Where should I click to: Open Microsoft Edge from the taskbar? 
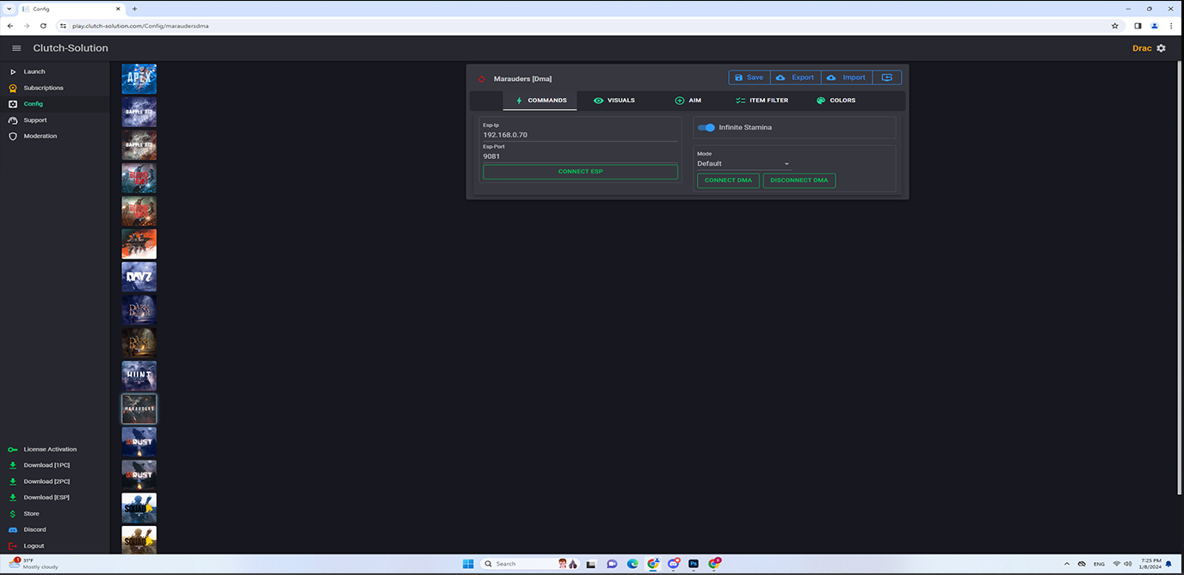pyautogui.click(x=632, y=564)
